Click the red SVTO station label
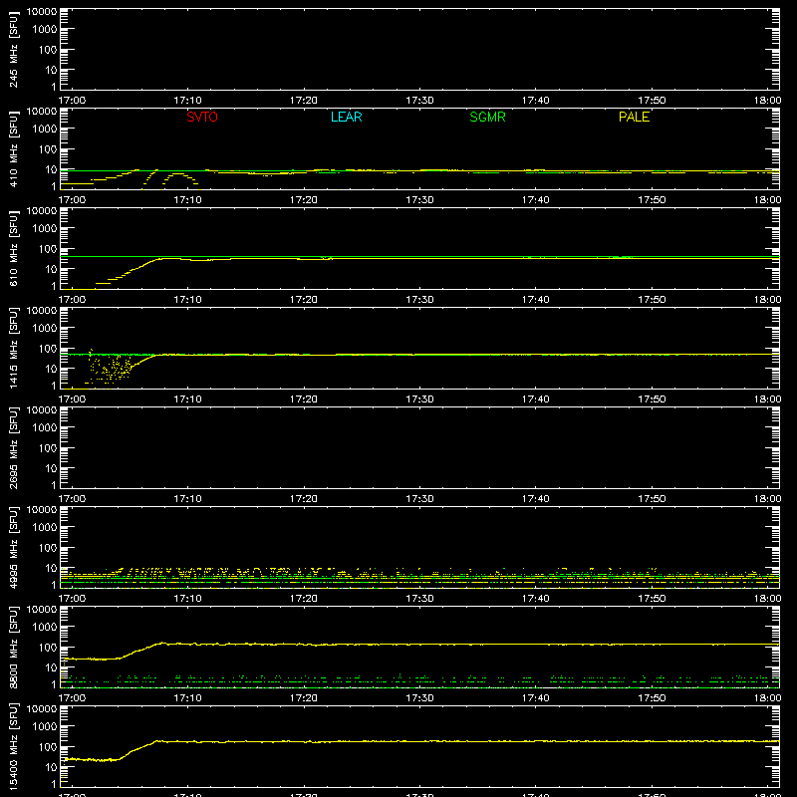797x797 pixels. 202,117
